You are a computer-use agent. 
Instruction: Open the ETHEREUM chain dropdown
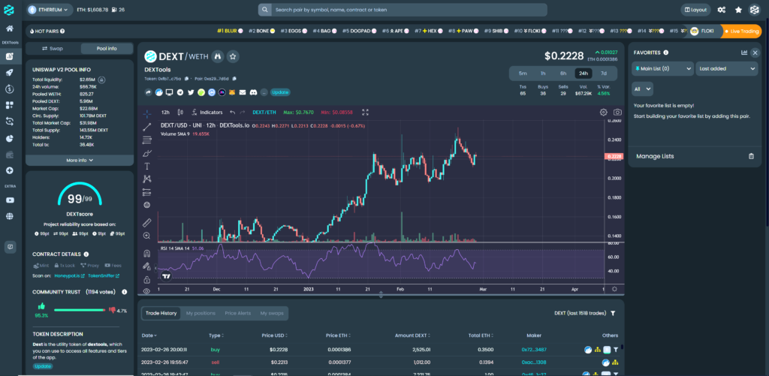tap(50, 10)
